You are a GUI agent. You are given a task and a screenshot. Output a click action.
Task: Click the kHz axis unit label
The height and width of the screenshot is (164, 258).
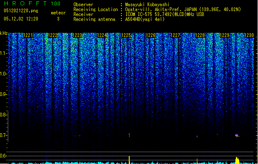pos(4,33)
